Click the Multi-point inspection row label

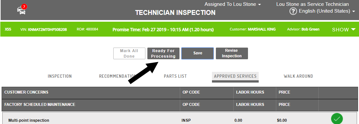[x=29, y=120]
